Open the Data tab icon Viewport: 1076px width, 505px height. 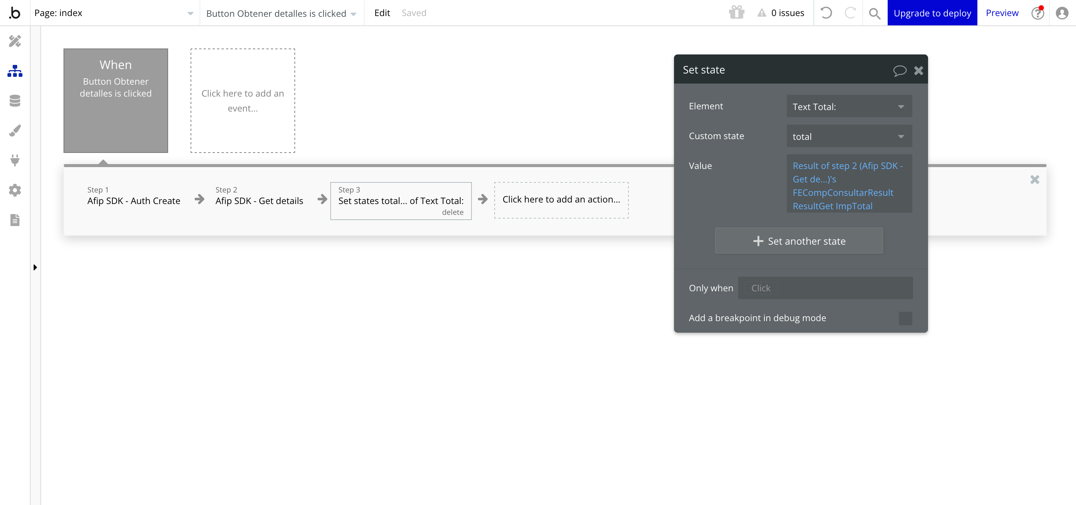coord(15,100)
